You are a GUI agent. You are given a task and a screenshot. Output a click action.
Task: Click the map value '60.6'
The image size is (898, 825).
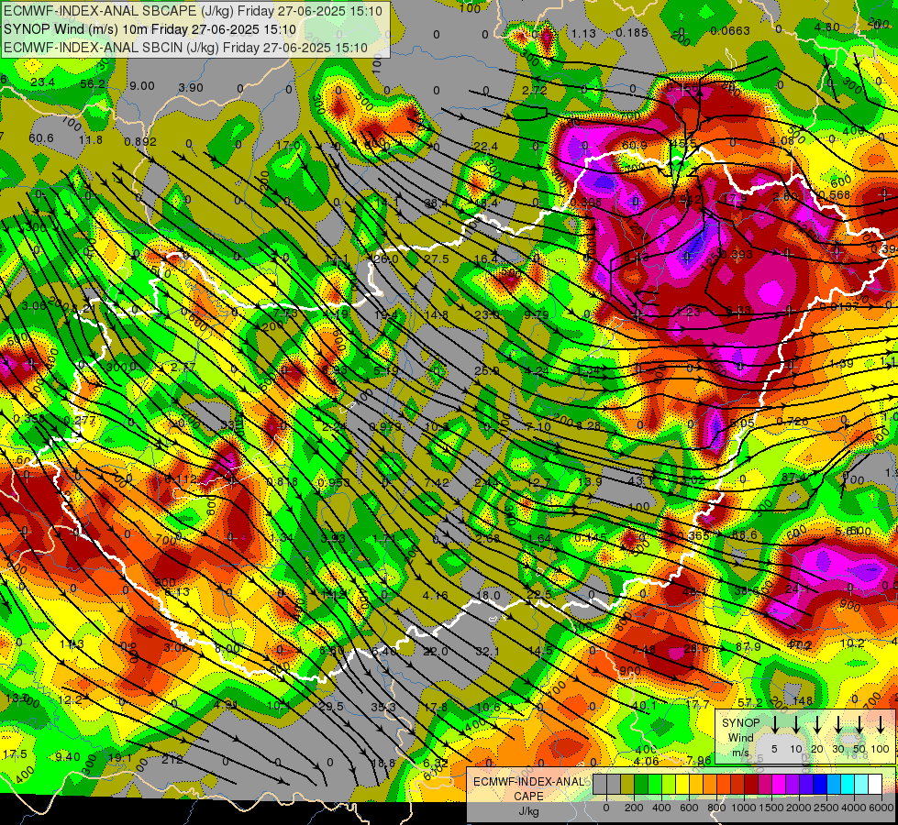point(40,138)
